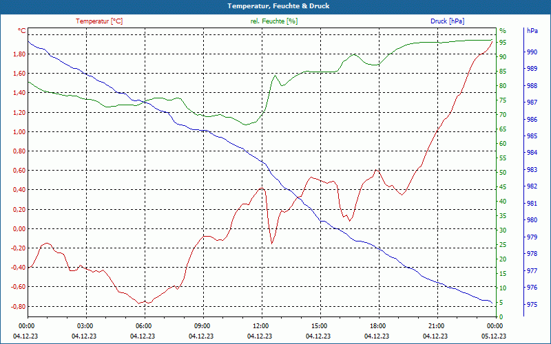Click the -0,40 temperature axis value
The width and height of the screenshot is (551, 344).
coord(19,268)
